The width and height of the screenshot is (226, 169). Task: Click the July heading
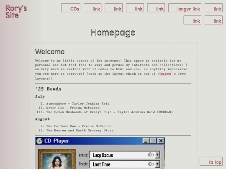[40, 96]
